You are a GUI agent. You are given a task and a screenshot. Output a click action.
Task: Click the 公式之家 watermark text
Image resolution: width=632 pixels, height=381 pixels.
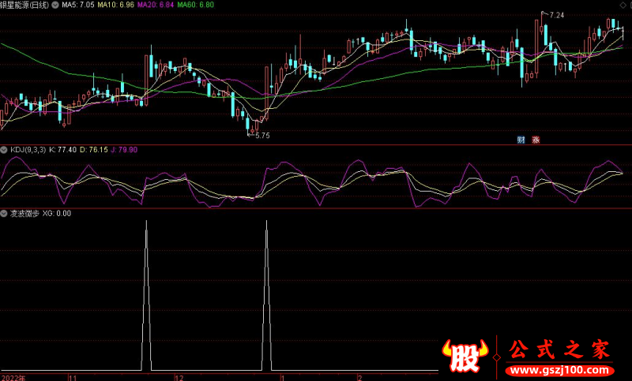[558, 348]
